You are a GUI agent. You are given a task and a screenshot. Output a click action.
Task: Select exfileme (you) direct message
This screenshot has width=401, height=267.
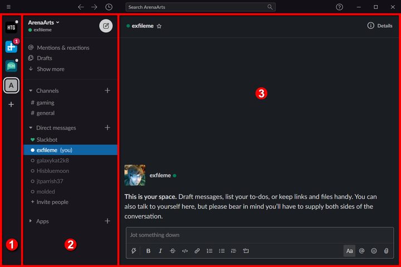pyautogui.click(x=70, y=150)
